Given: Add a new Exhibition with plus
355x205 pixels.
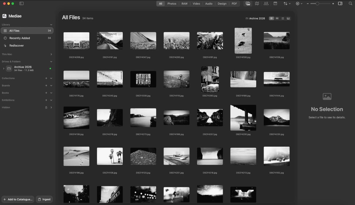Looking at the screenshot, I should [46, 100].
